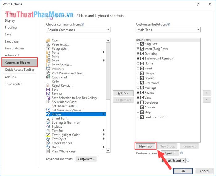Uncheck the Add-ins tab checkbox
The width and height of the screenshot is (216, 176).
point(142,107)
